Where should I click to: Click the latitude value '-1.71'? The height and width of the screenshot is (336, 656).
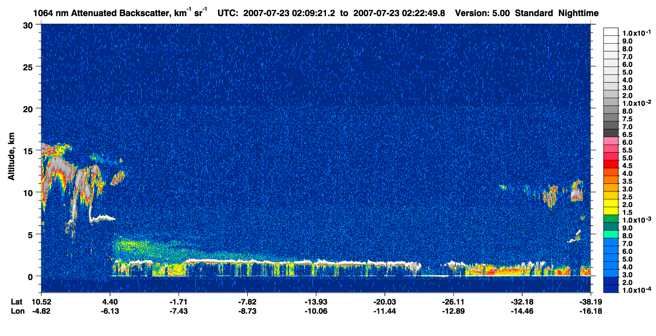coord(179,302)
